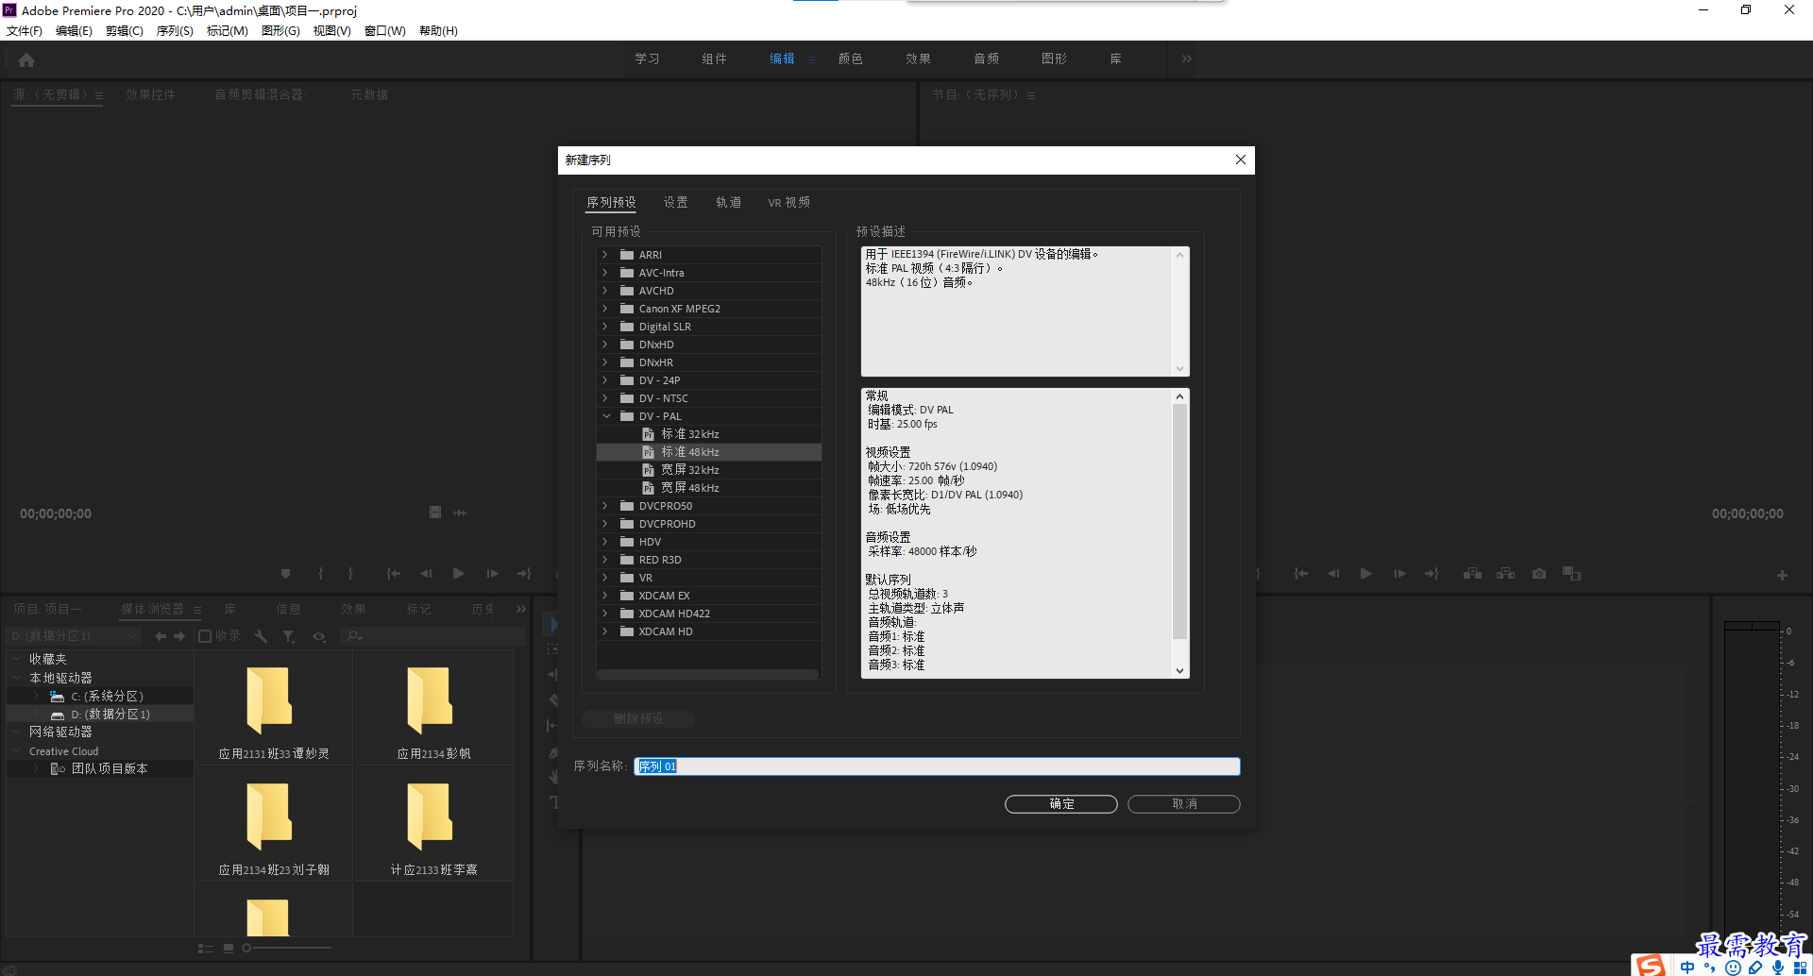The width and height of the screenshot is (1813, 976).
Task: Click the Go to Out point icon in the Source monitor
Action: pyautogui.click(x=524, y=573)
